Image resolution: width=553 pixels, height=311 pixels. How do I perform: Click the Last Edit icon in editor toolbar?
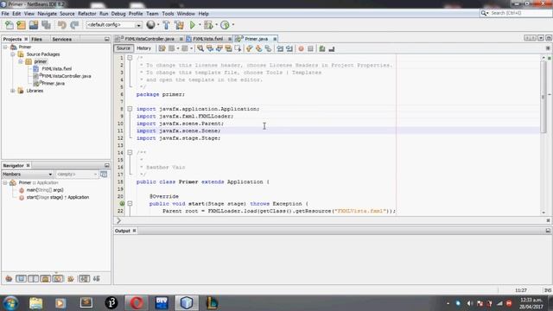pos(162,48)
